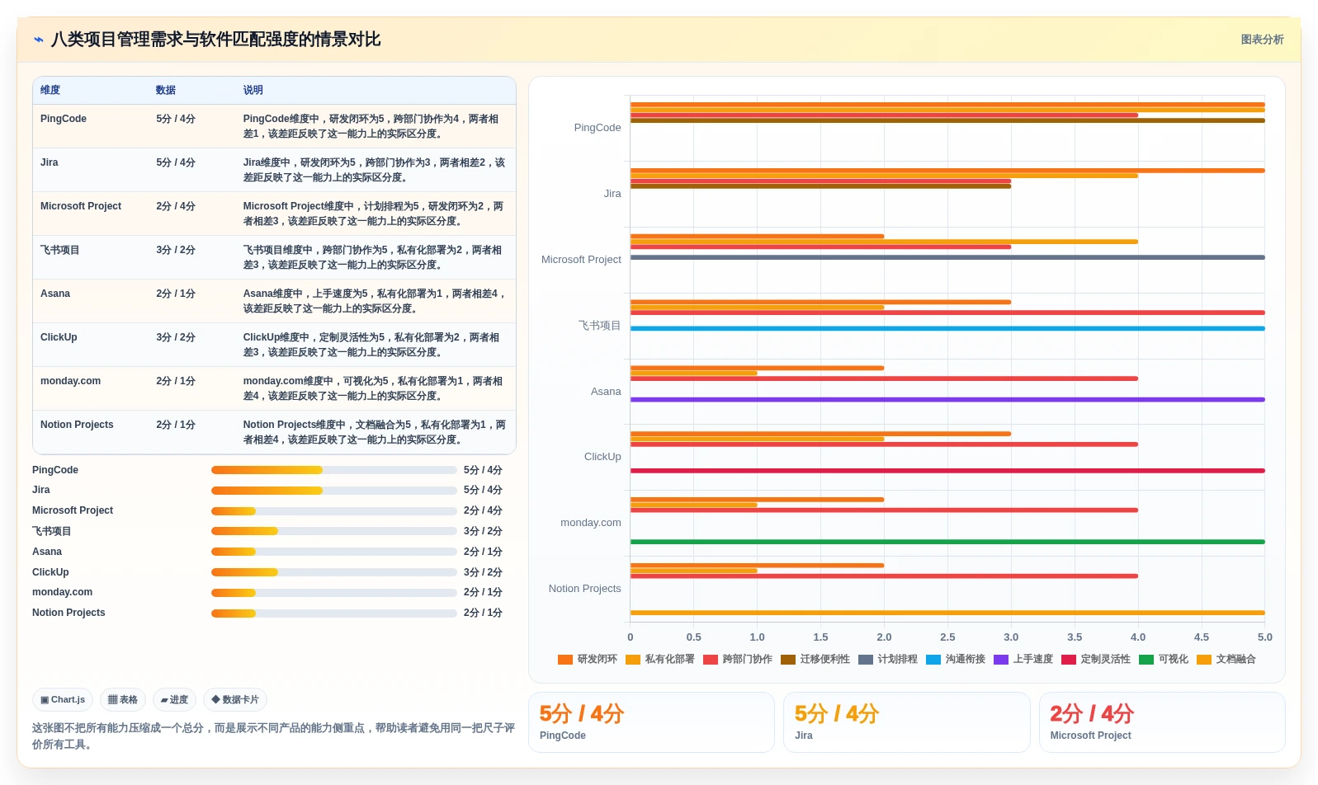
Task: Select the Notion Projects table row name
Action: point(77,425)
